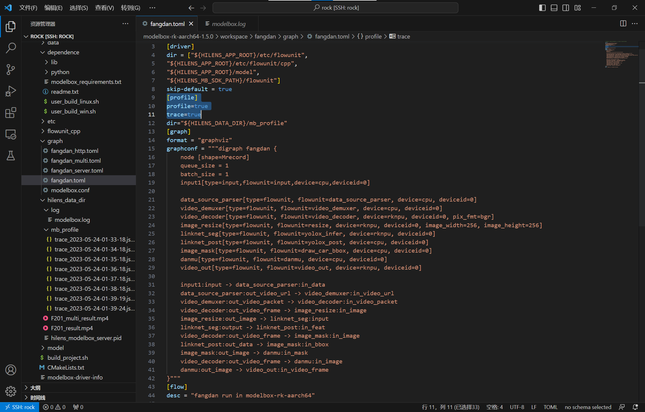Open Source Control view
The width and height of the screenshot is (645, 412).
pos(11,69)
